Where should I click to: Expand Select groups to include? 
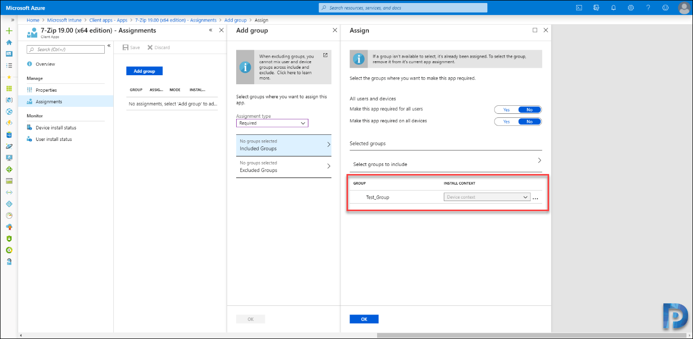446,161
